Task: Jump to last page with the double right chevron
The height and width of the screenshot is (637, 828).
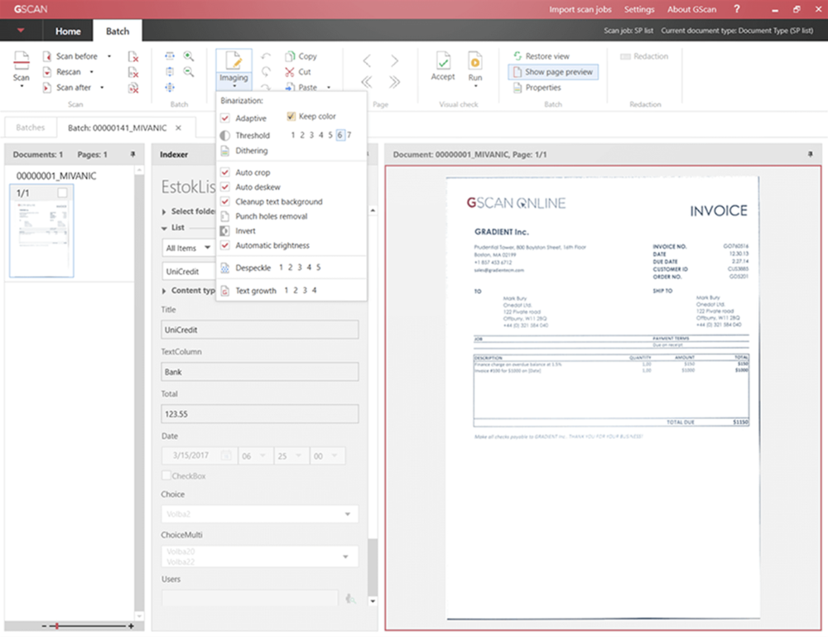Action: 394,82
